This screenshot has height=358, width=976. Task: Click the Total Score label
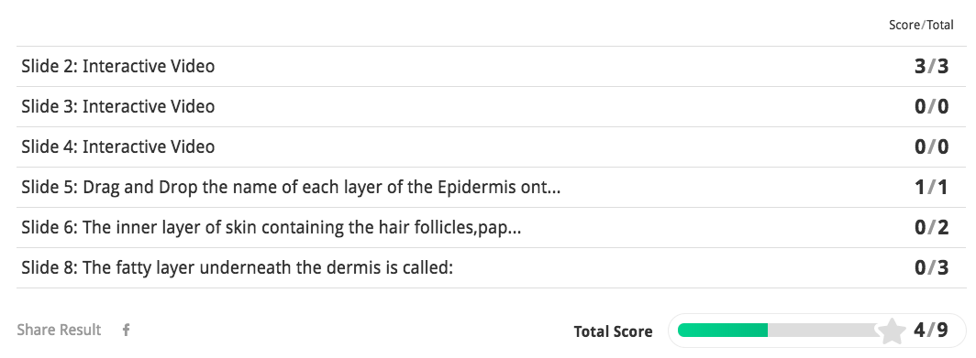613,331
